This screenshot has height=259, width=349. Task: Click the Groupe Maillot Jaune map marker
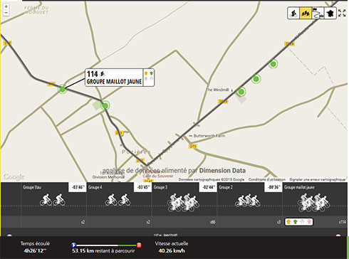(x=62, y=90)
